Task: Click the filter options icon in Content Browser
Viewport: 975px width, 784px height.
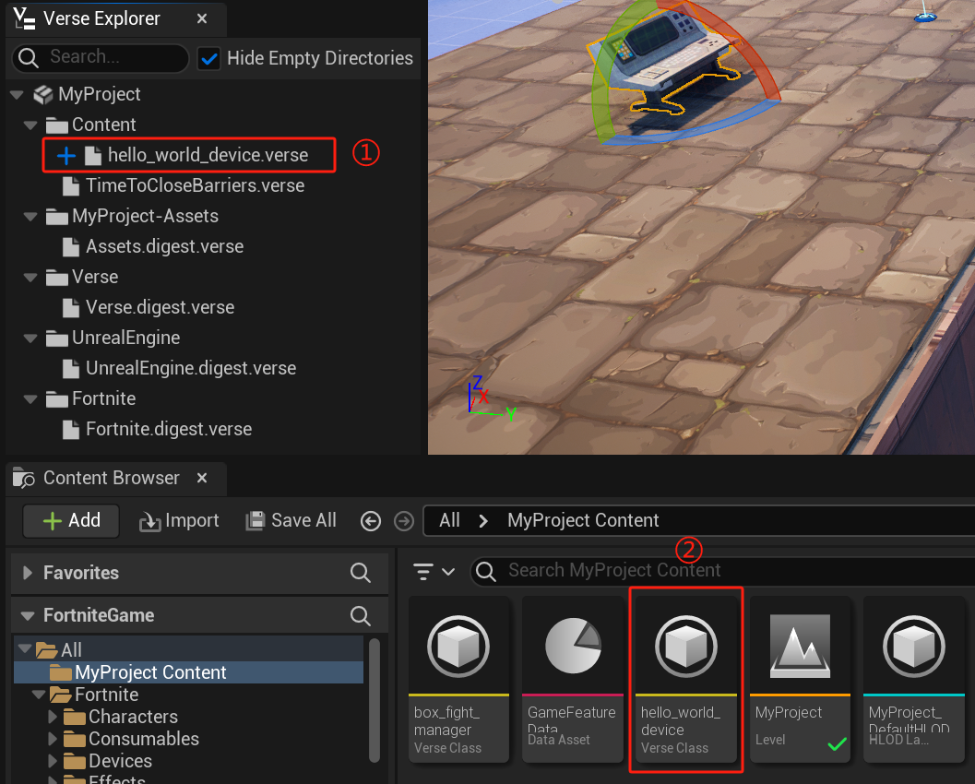Action: point(434,571)
